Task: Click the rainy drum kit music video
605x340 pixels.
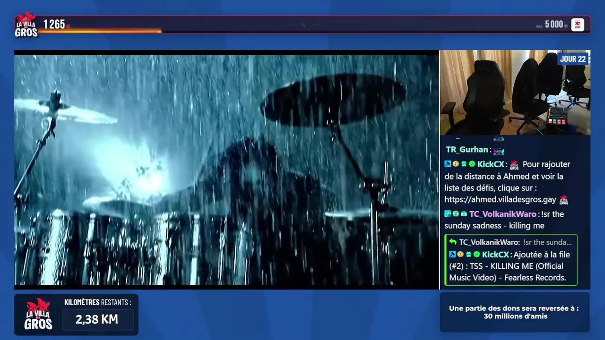Action: pos(227,170)
